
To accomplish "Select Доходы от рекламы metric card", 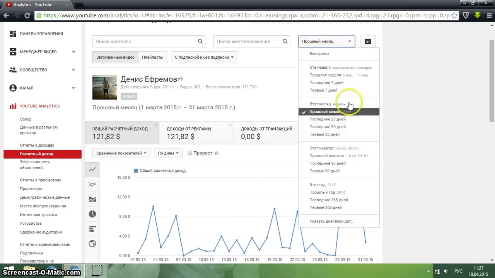I will point(196,133).
